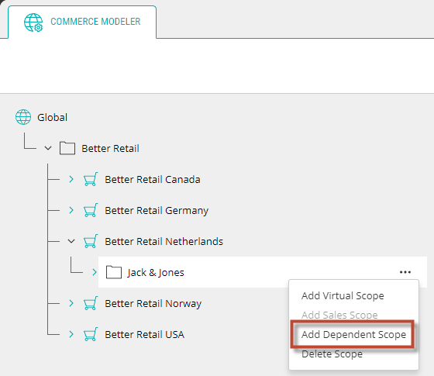Click the Better Retail Norway cart icon
434x376 pixels.
point(91,303)
